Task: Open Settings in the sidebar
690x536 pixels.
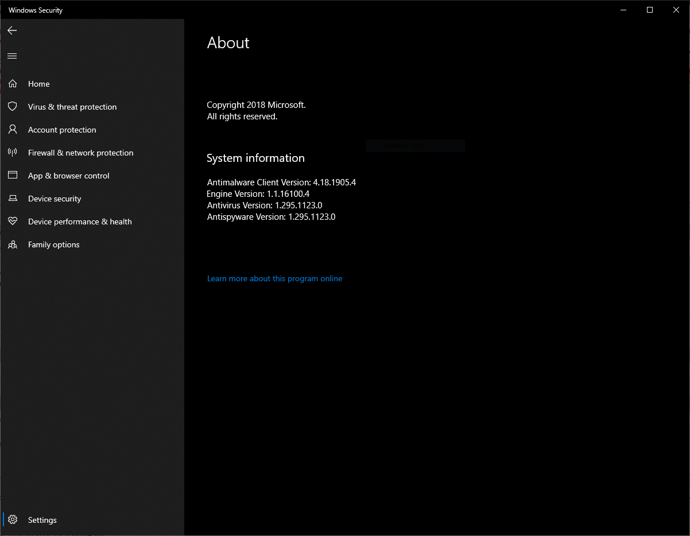Action: pyautogui.click(x=42, y=520)
